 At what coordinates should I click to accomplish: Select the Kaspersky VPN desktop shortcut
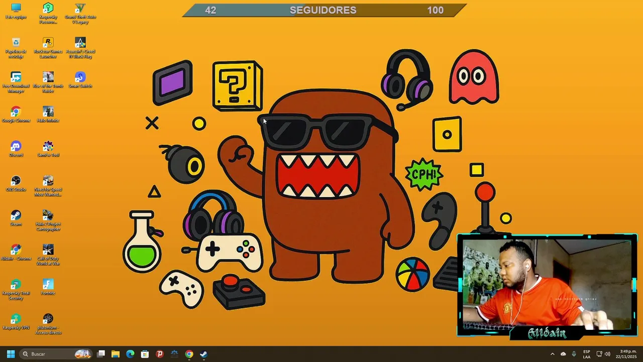coord(16,322)
